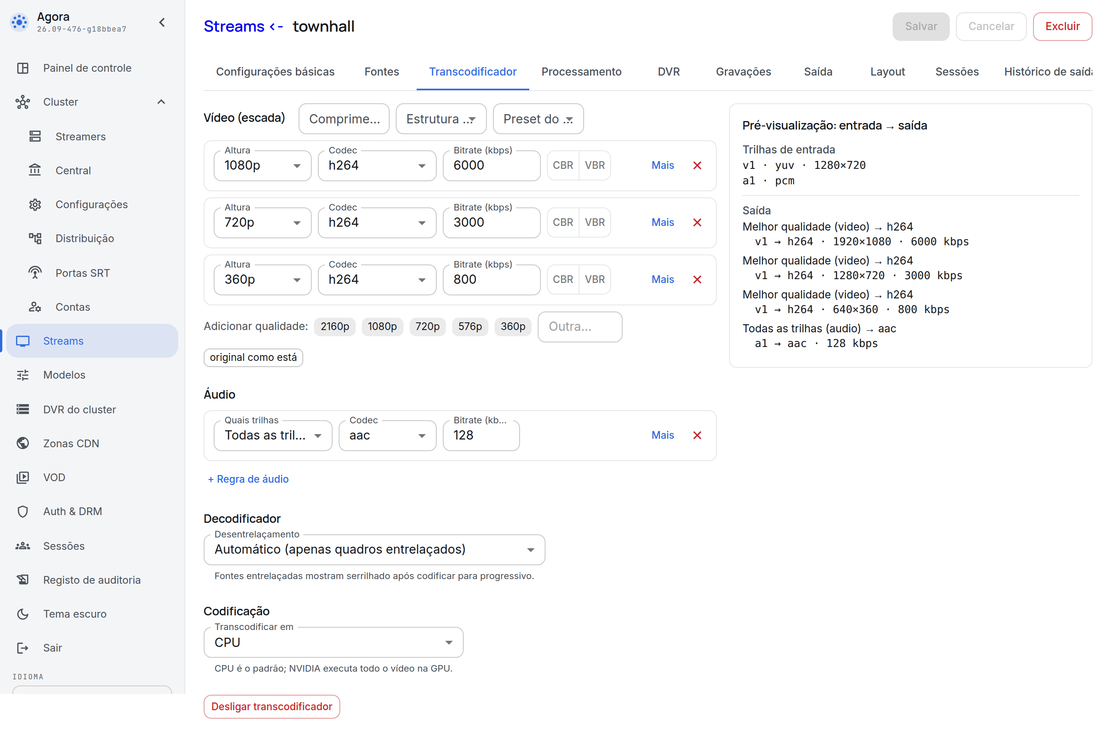1111x731 pixels.
Task: Click the Excluir button
Action: pos(1062,27)
